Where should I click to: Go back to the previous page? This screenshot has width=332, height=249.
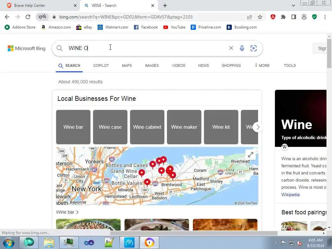7,17
